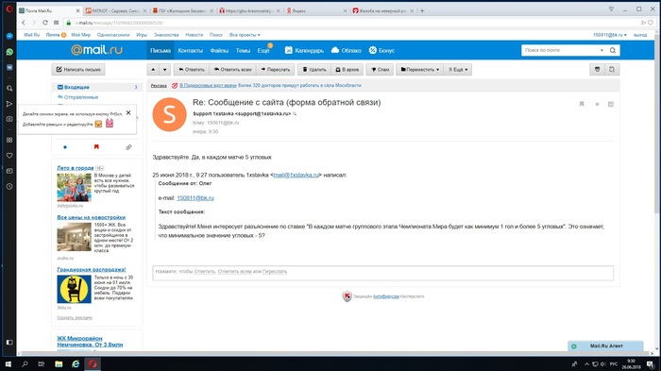The width and height of the screenshot is (661, 371).
Task: Open File Explorer from taskbar
Action: coord(59,363)
